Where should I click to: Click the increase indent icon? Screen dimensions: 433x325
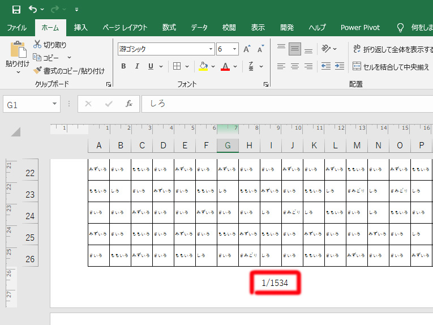pyautogui.click(x=339, y=66)
